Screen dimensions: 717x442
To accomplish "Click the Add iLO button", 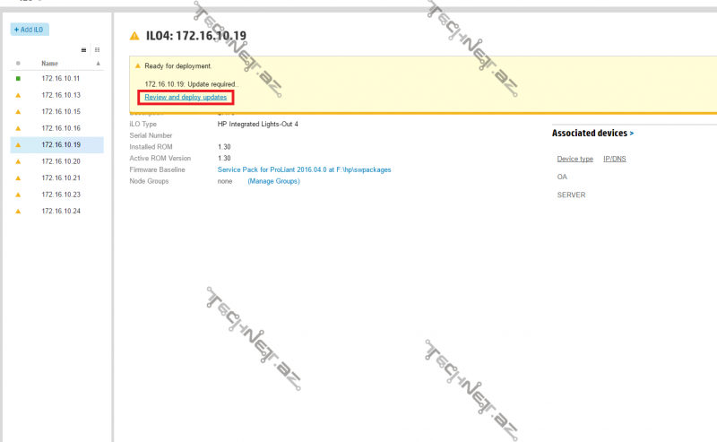I will tap(30, 30).
